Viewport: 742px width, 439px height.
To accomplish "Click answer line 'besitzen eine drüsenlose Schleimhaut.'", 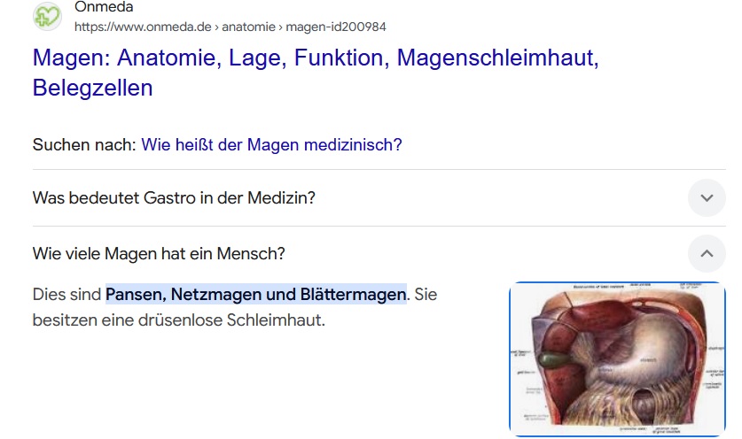I will click(178, 320).
